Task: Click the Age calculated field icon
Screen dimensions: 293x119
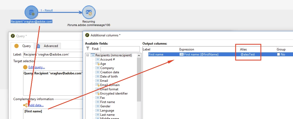Action: click(x=98, y=64)
